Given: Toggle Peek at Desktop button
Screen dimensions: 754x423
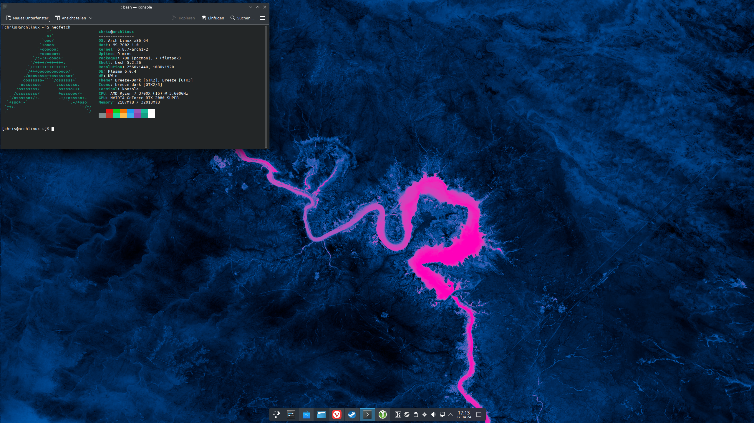Looking at the screenshot, I should click(x=479, y=414).
